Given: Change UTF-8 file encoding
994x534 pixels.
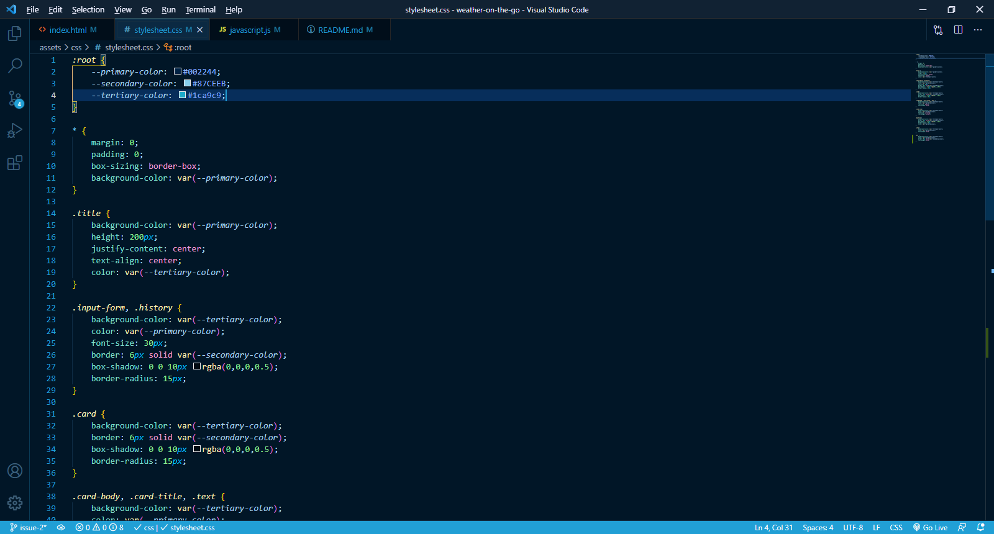Looking at the screenshot, I should coord(853,528).
